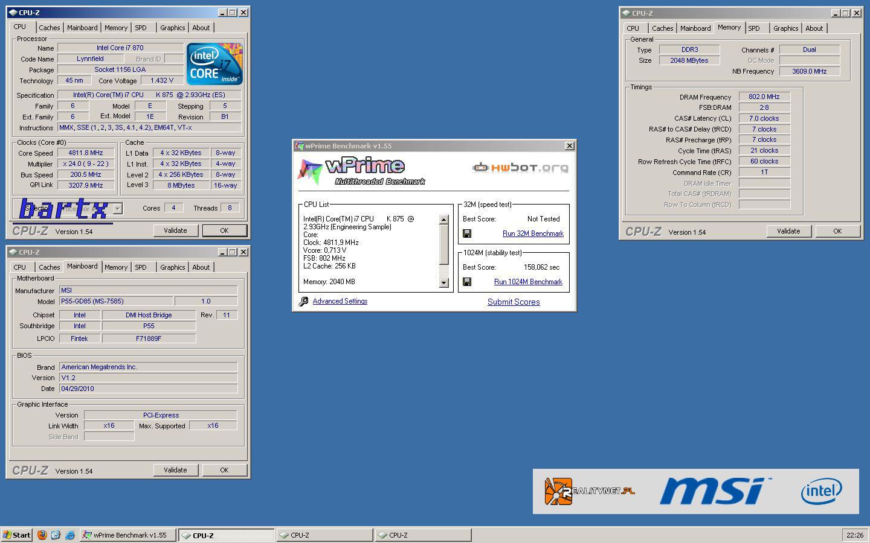
Task: Click the BIOS date 04/29/2010 field
Action: coord(148,389)
